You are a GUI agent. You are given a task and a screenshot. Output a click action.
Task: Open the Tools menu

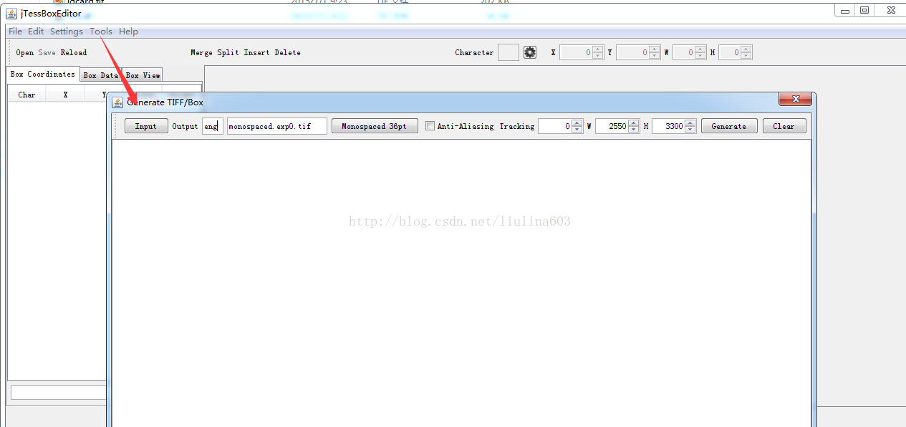click(x=101, y=32)
